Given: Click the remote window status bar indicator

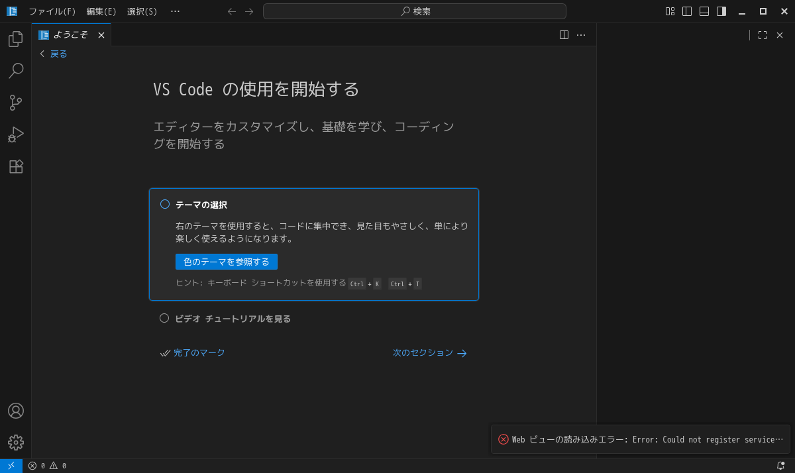Looking at the screenshot, I should pos(11,466).
